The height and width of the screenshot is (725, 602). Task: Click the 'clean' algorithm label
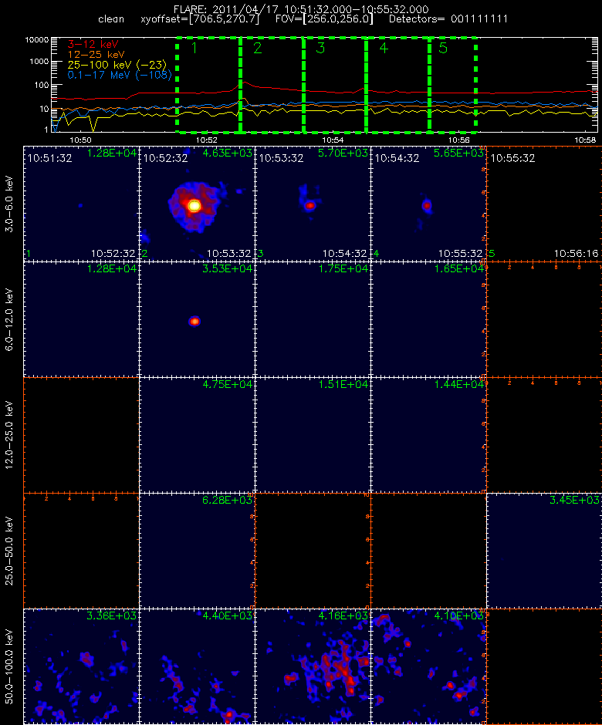coord(111,19)
